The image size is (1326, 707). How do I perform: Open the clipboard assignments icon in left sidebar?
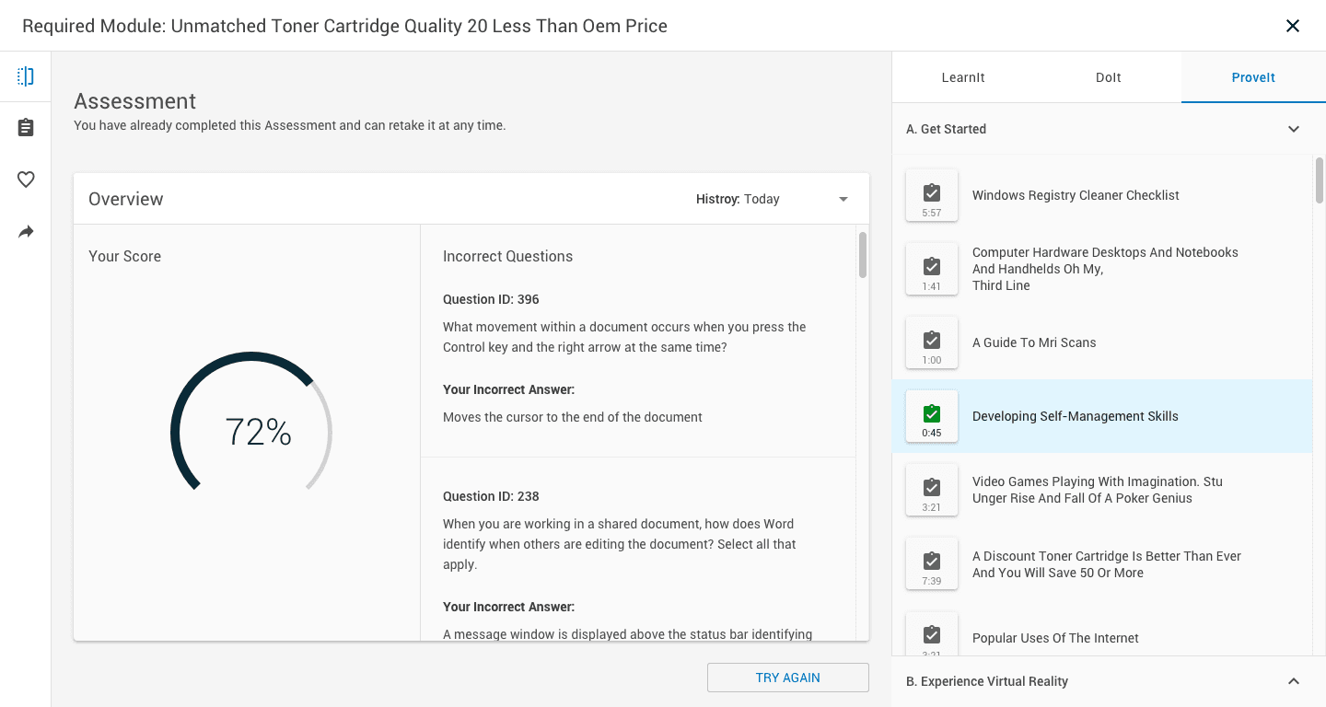(x=26, y=128)
